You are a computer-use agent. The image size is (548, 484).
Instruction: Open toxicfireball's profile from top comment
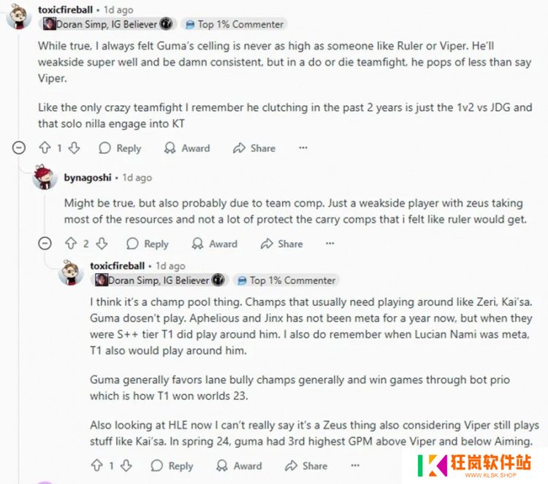tap(65, 9)
